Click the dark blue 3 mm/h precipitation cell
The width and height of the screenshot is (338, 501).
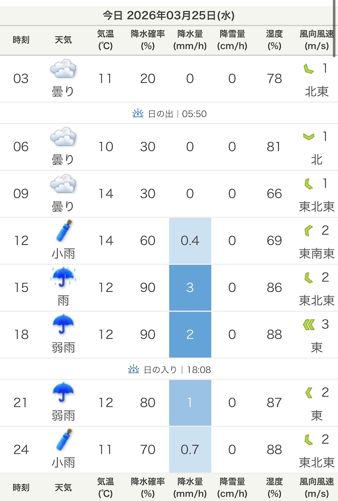click(190, 288)
